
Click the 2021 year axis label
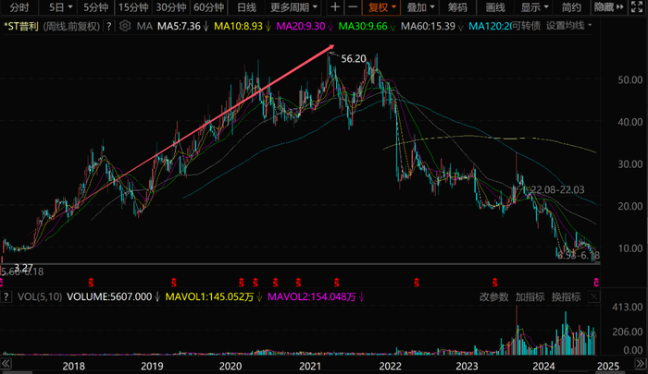click(x=310, y=367)
